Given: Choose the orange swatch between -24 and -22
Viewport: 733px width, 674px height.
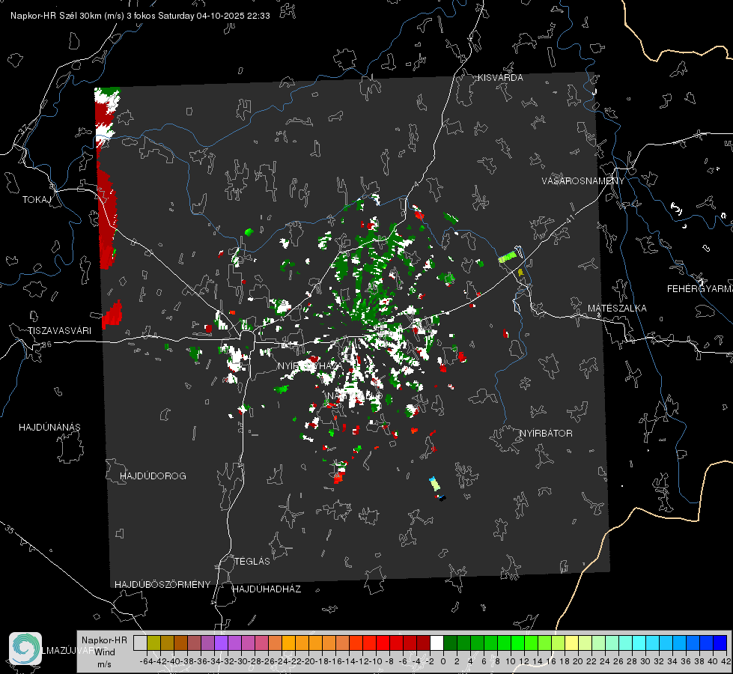Looking at the screenshot, I should 288,643.
